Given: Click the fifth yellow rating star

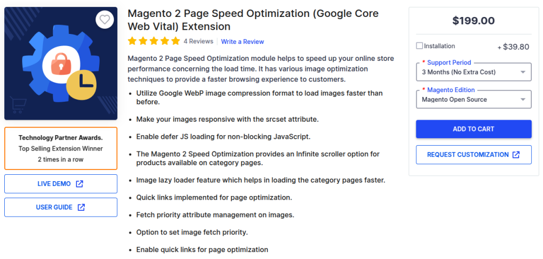Looking at the screenshot, I should coord(176,41).
